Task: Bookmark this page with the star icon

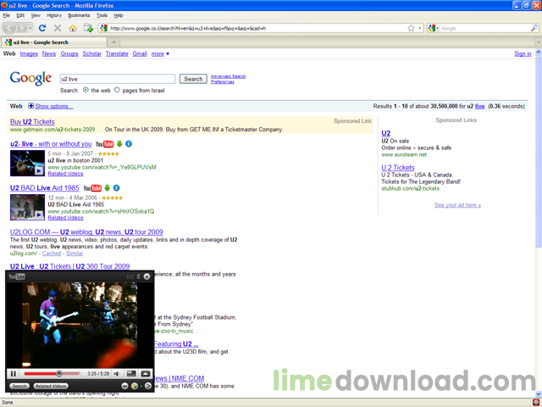Action: click(x=411, y=28)
